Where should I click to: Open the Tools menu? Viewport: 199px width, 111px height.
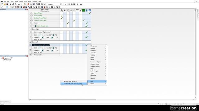(30, 2)
